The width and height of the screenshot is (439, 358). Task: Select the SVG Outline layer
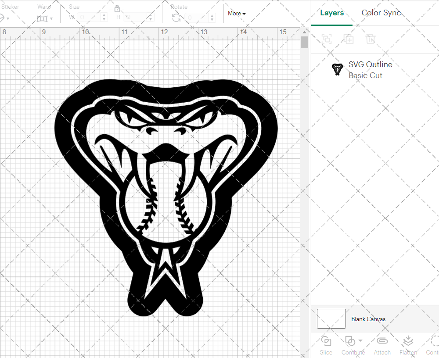pos(371,64)
